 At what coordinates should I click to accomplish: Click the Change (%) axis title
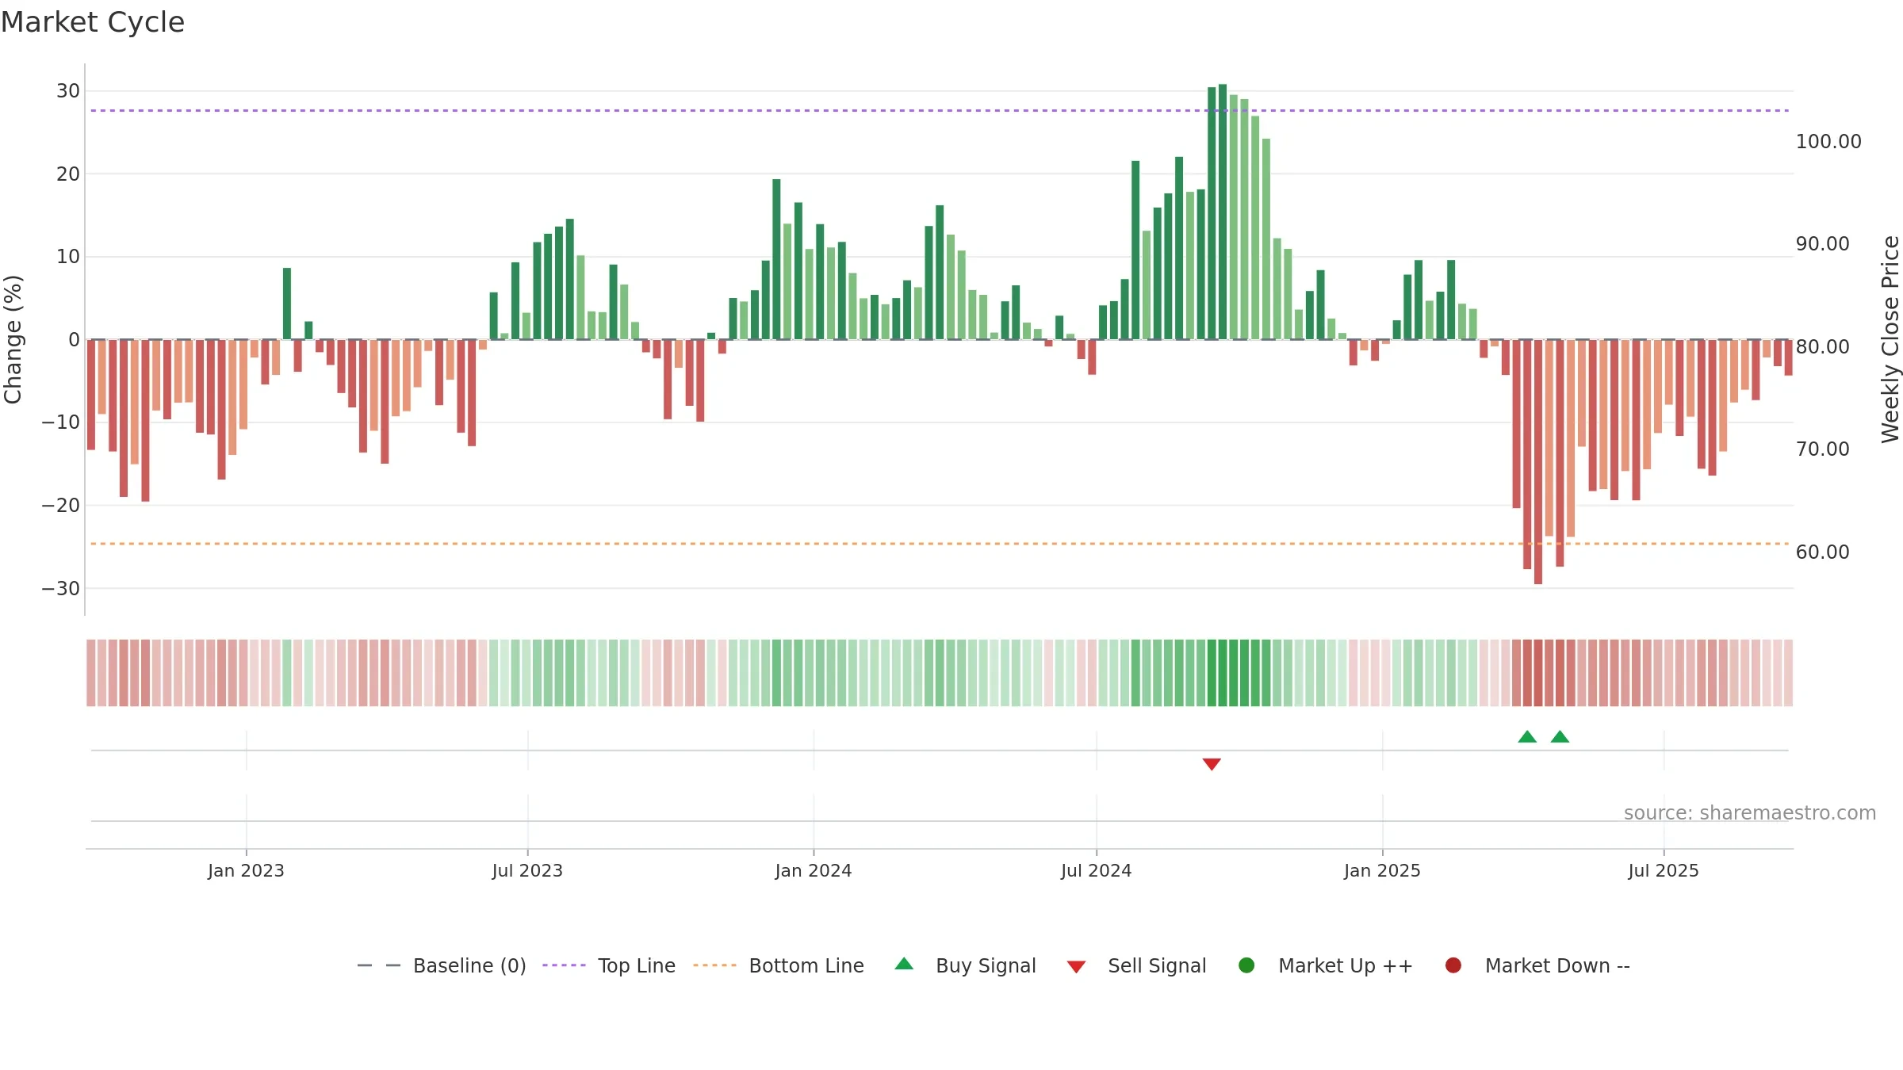point(13,339)
